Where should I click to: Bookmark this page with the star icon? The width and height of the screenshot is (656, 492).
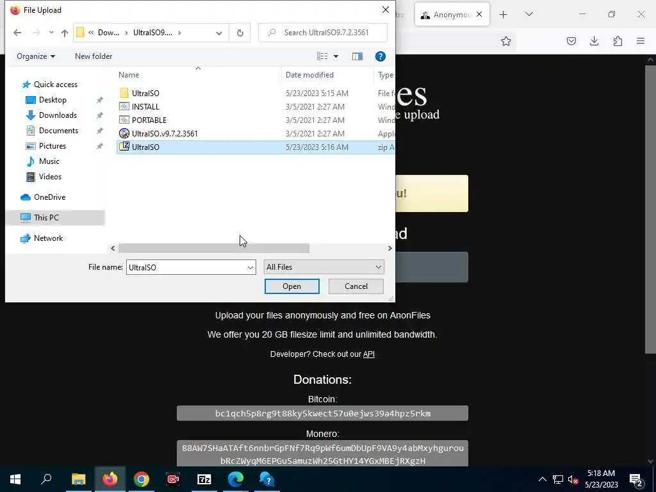506,41
